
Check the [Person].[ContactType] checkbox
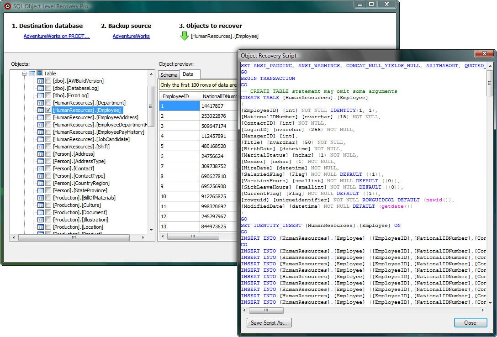point(48,175)
